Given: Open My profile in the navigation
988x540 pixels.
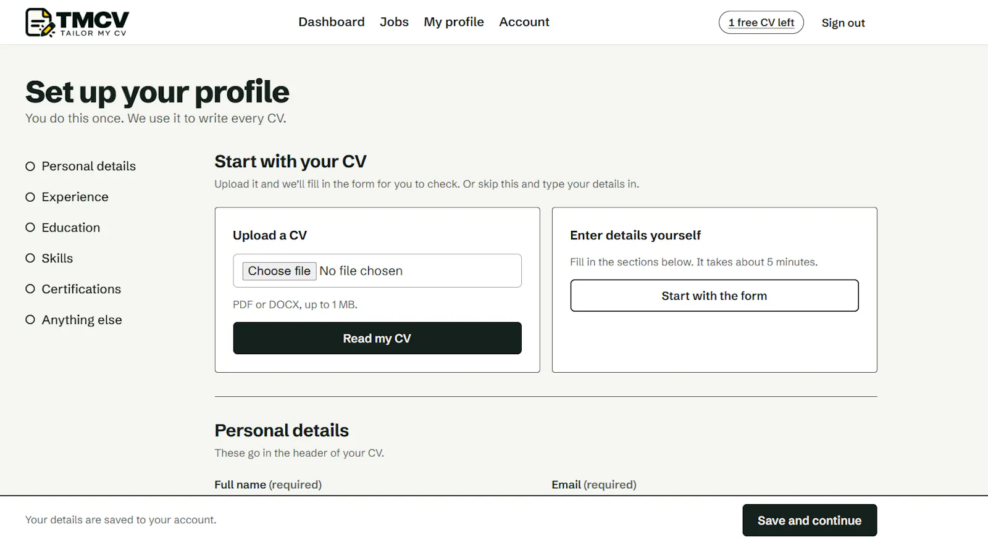Looking at the screenshot, I should click(x=454, y=22).
